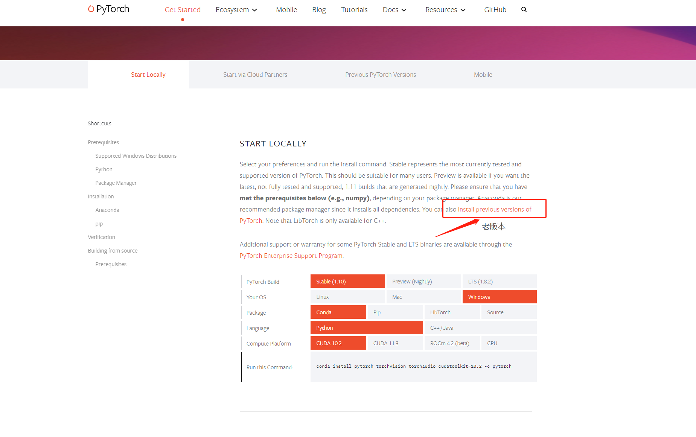
Task: Click the PyTorch logo
Action: (x=108, y=9)
